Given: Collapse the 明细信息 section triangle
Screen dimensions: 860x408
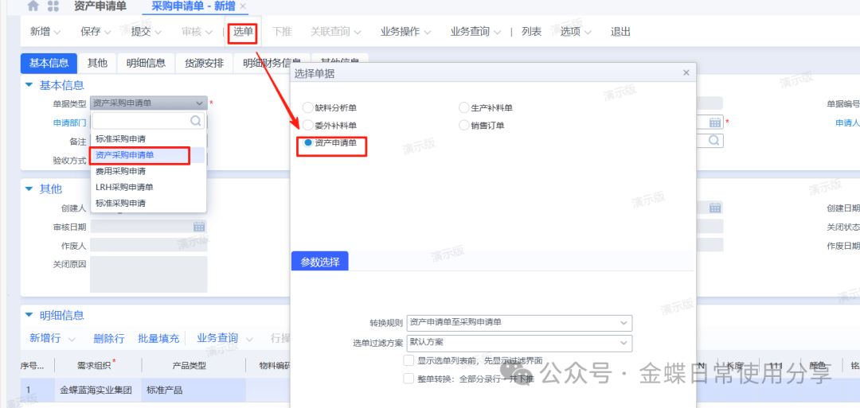Looking at the screenshot, I should pyautogui.click(x=29, y=315).
